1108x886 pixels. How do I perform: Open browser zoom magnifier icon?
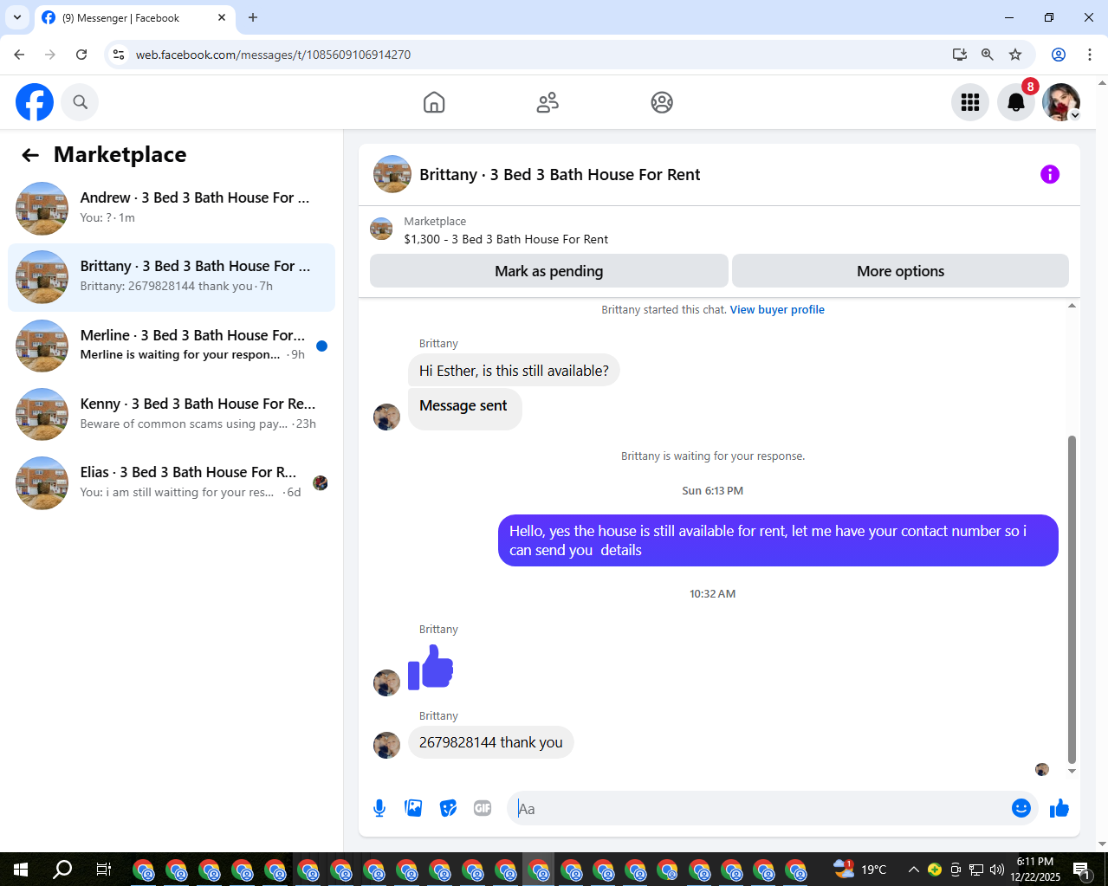tap(988, 55)
